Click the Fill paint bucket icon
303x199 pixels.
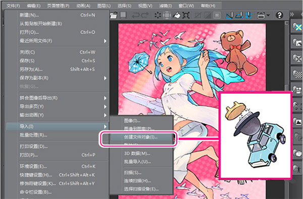(x=176, y=15)
